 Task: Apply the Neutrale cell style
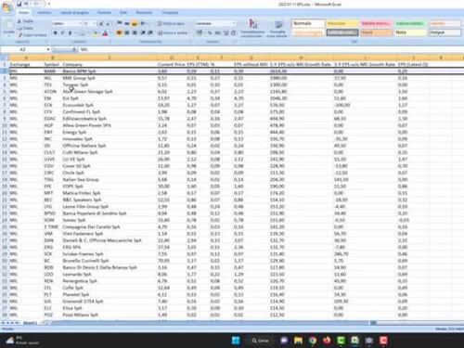342,23
